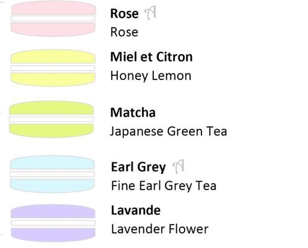Click the plain Rose subtitle text
The height and width of the screenshot is (248, 308).
click(125, 32)
